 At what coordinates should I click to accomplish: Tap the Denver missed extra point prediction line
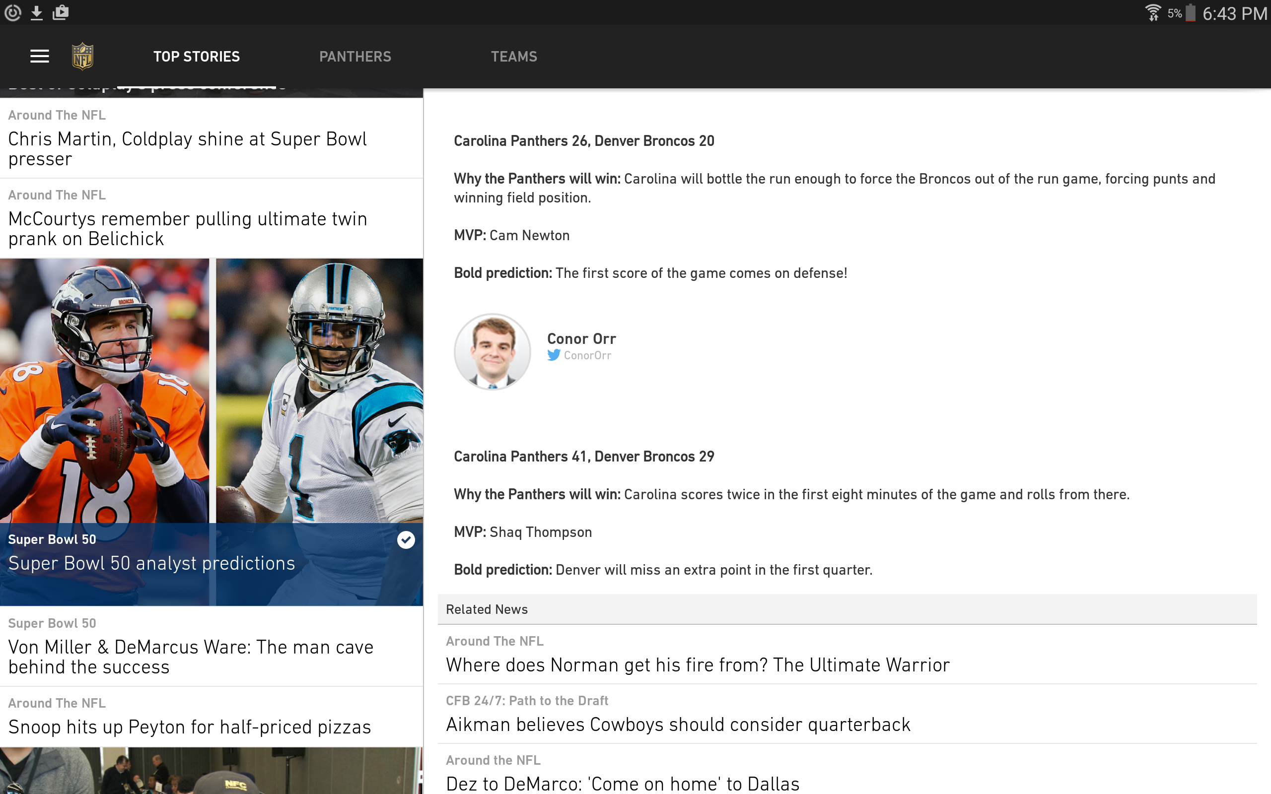(663, 570)
